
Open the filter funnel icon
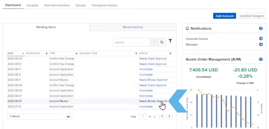(x=170, y=41)
